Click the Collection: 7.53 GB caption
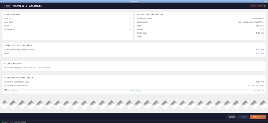The width and height of the screenshot is (268, 123). (x=11, y=91)
